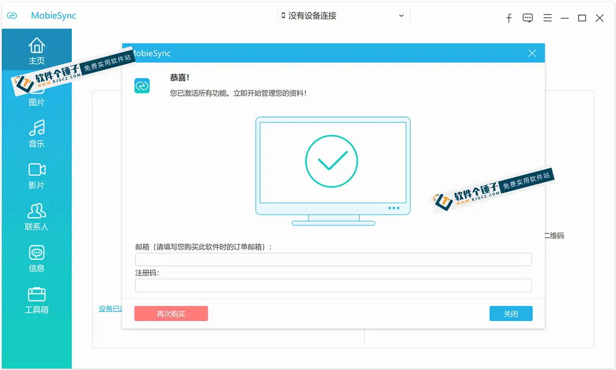Click the 设备已连接 link behind the dialog
This screenshot has width=616, height=370.
110,309
